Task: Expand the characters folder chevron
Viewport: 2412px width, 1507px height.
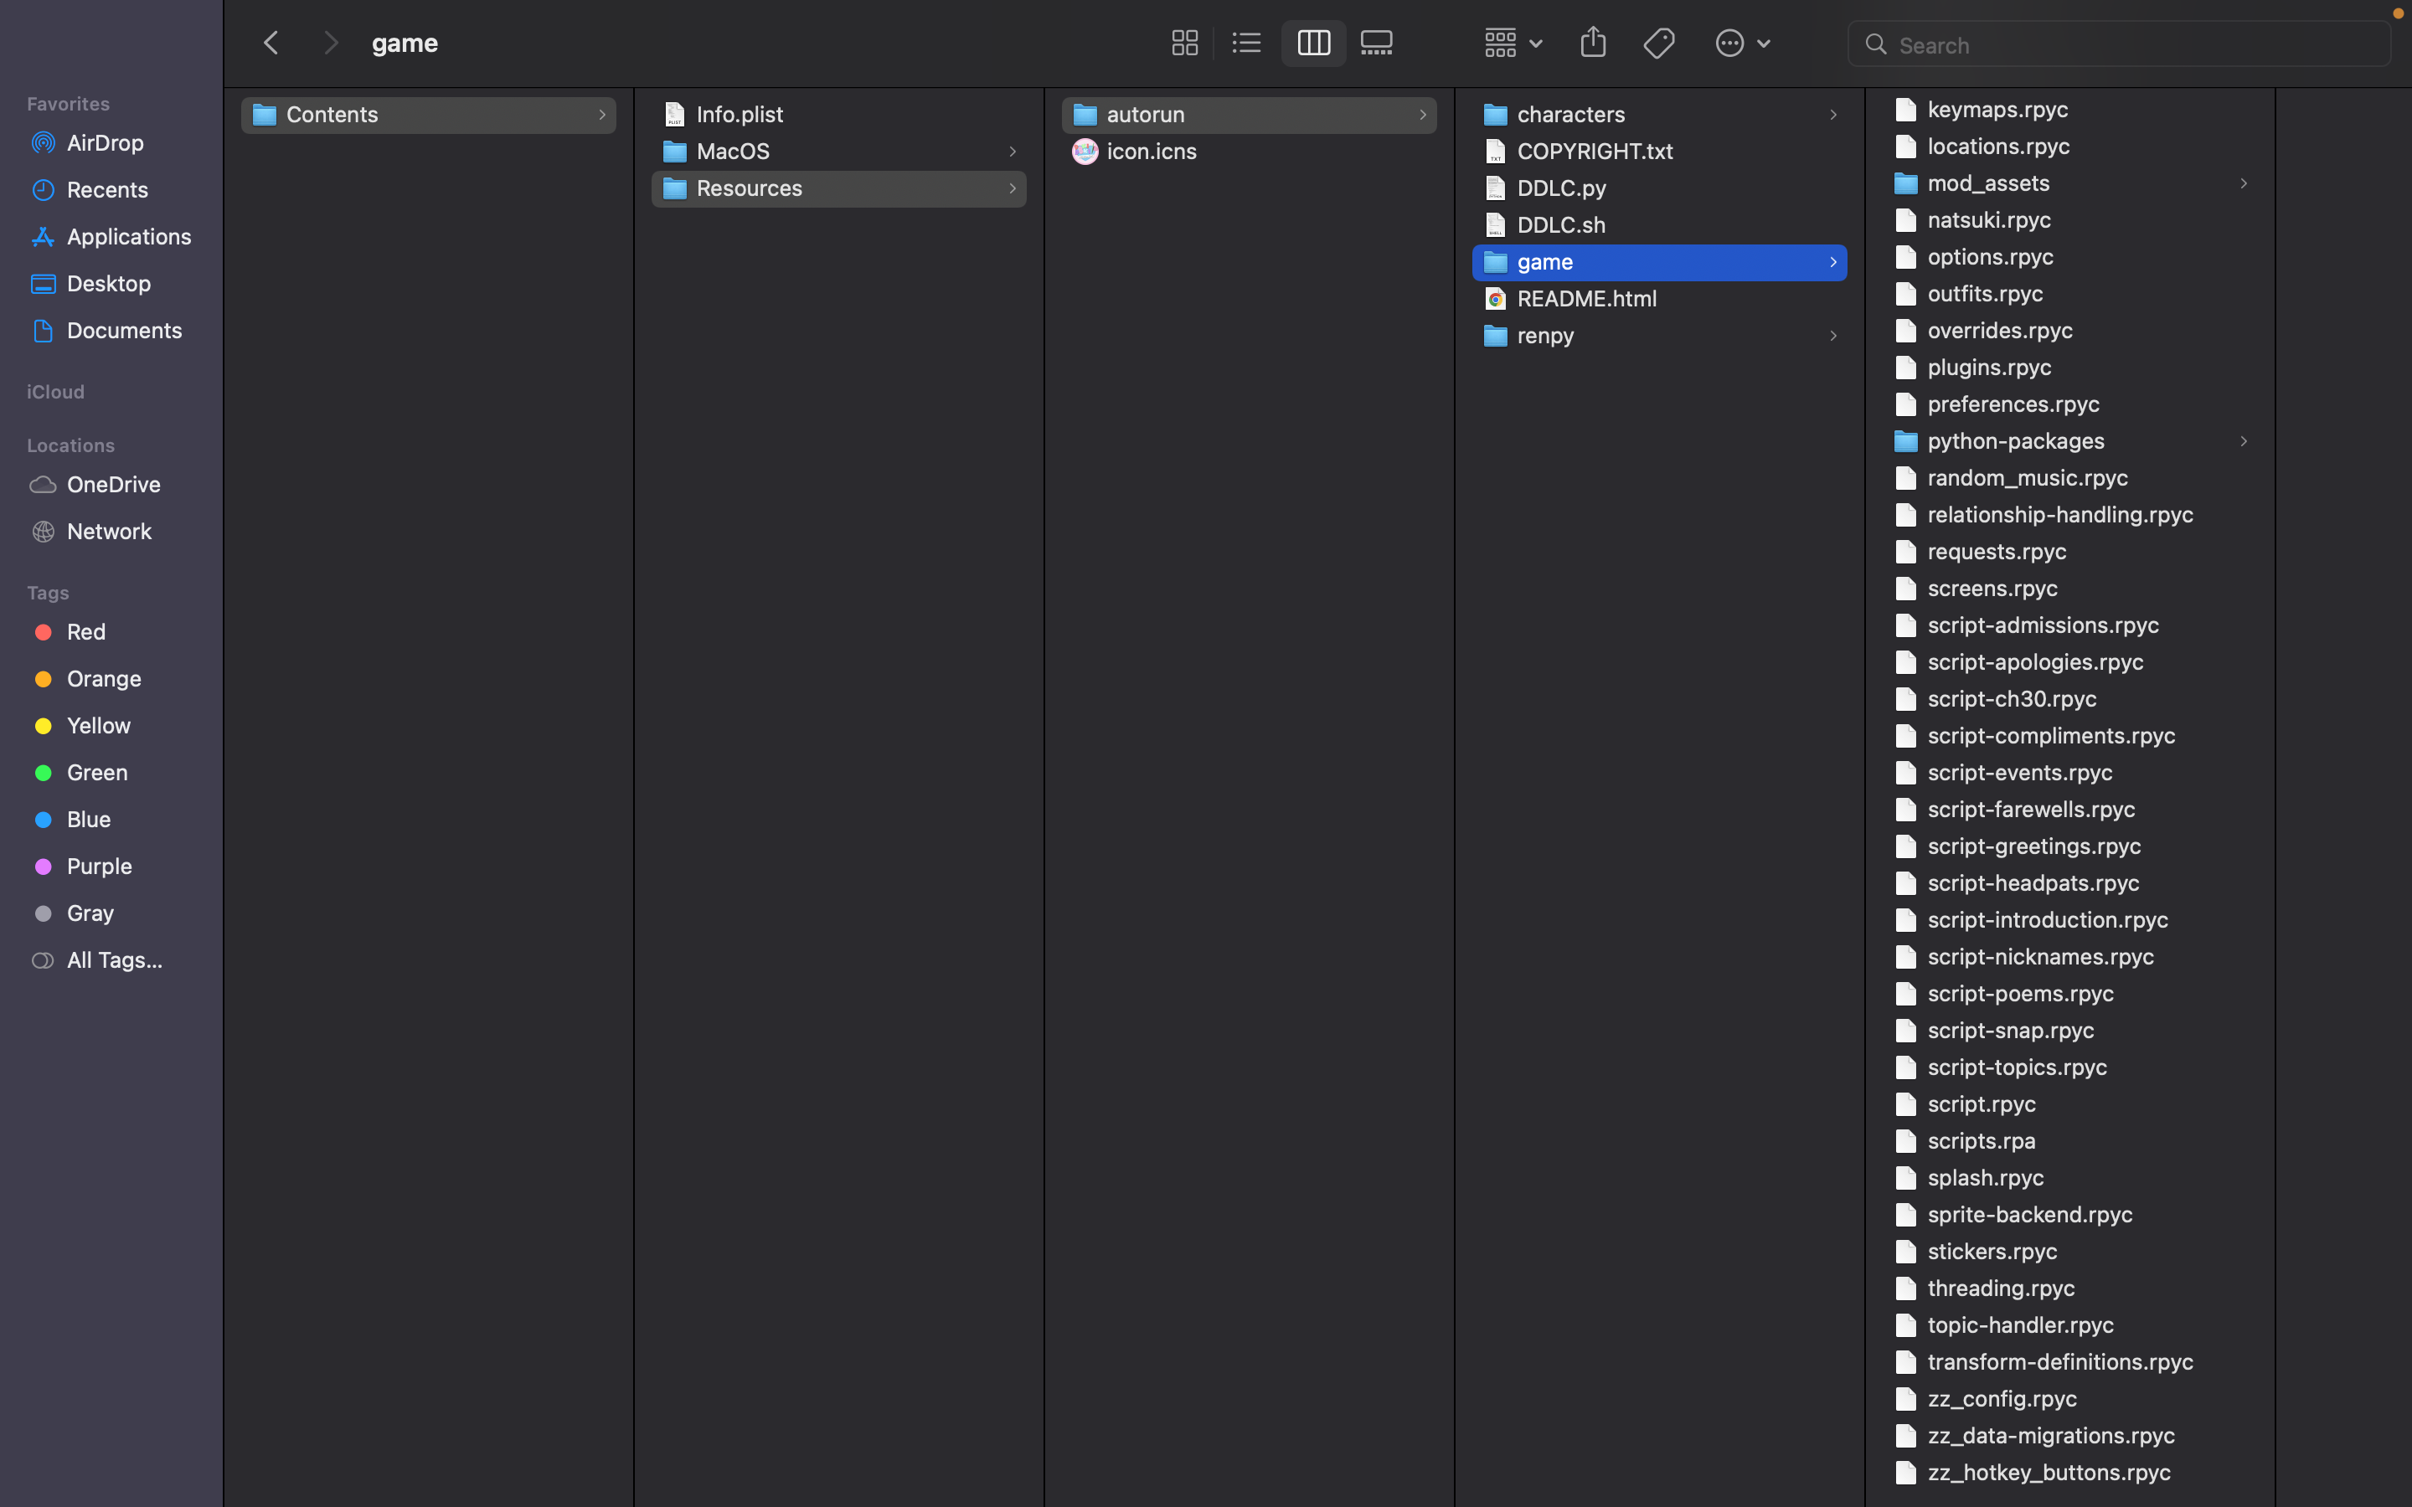Action: pyautogui.click(x=1832, y=115)
